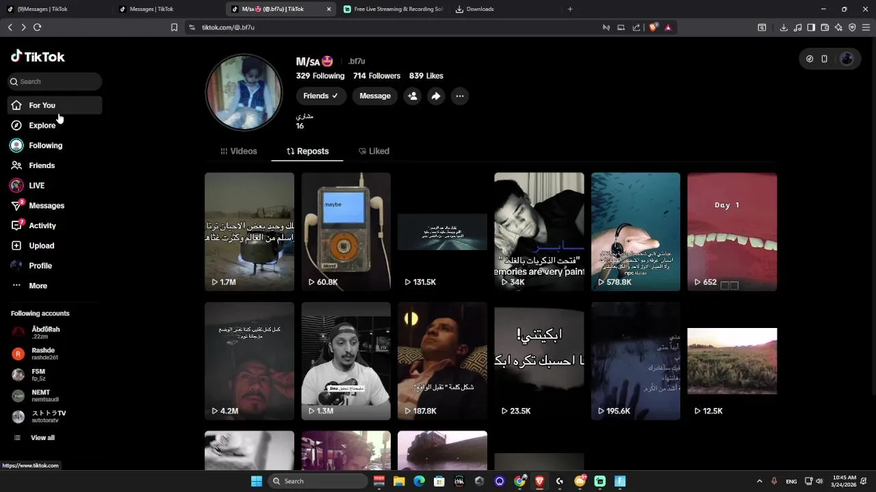Open the Leo AI sparkle icon
876x492 pixels.
(838, 27)
